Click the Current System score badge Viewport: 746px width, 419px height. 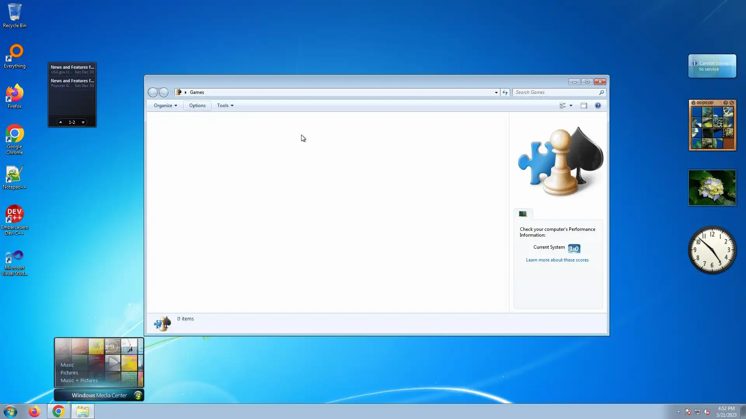click(x=574, y=248)
